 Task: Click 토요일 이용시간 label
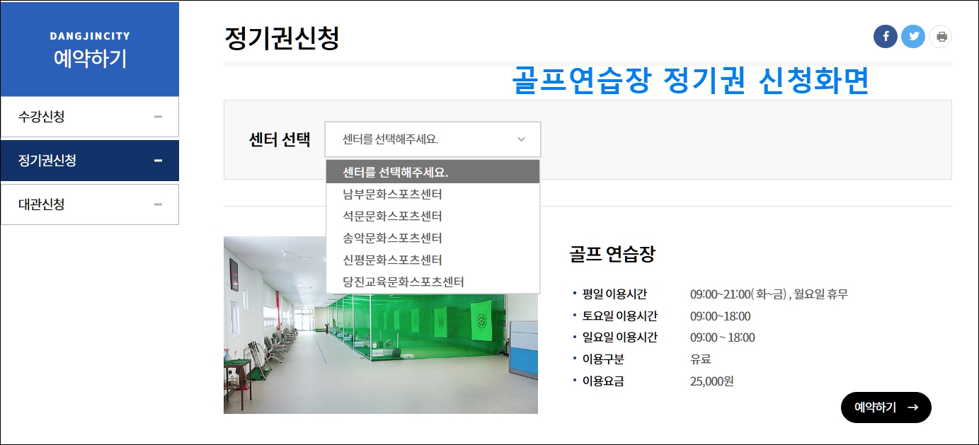[619, 316]
